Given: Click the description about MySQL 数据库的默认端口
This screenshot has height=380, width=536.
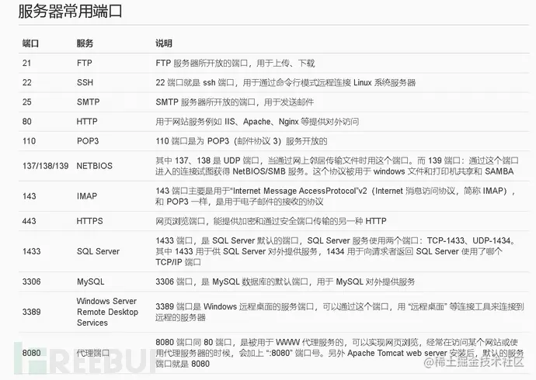Looking at the screenshot, I should [x=285, y=282].
